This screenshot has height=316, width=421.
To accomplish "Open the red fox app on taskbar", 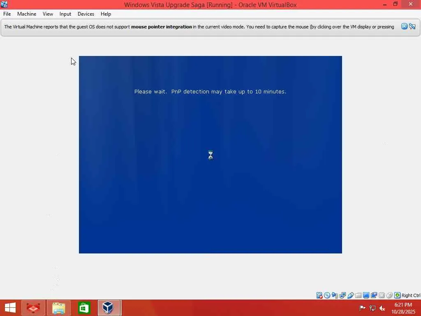I will (33, 308).
